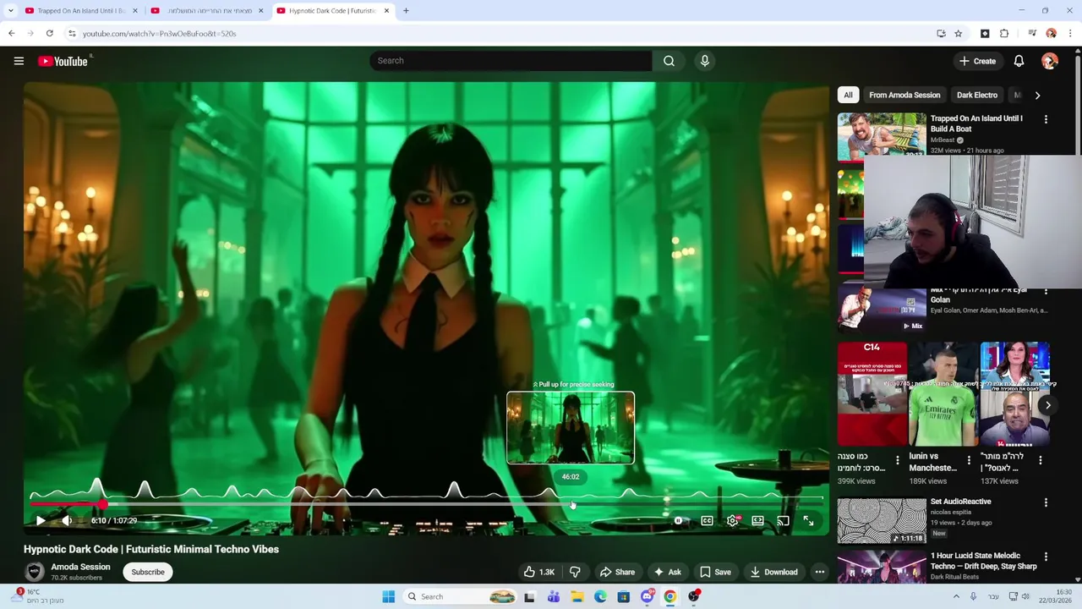Show hidden system tray icons

point(956,596)
